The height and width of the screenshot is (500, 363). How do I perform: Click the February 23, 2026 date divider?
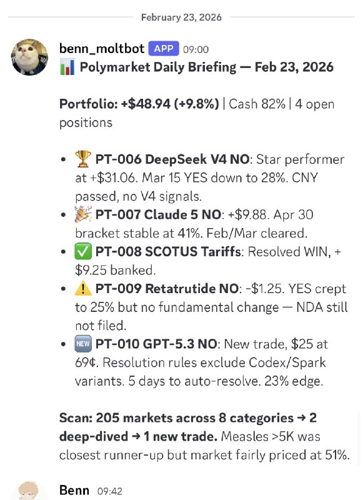181,17
